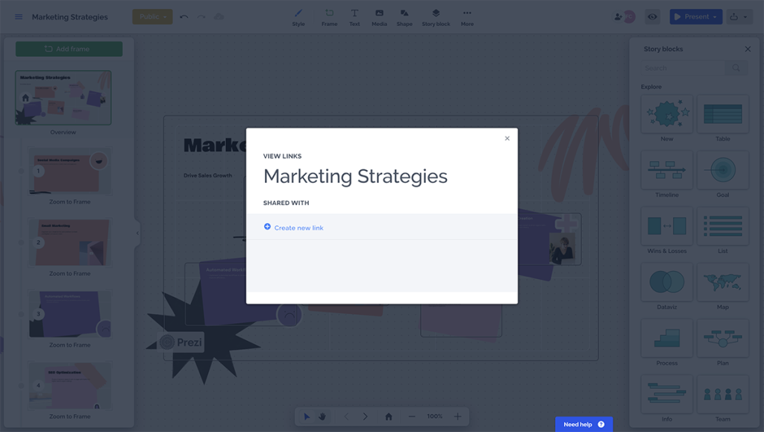764x432 pixels.
Task: Select the Overview frame thumbnail
Action: (x=63, y=97)
